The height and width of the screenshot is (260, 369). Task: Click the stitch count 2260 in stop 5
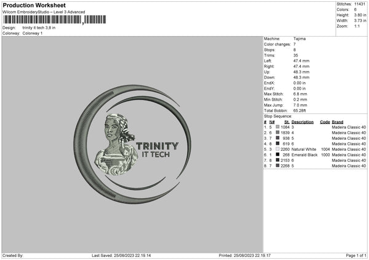285,149
